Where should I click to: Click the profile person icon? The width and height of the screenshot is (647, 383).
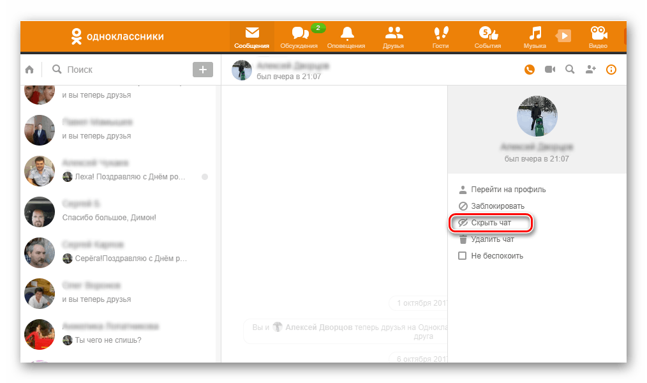(463, 190)
